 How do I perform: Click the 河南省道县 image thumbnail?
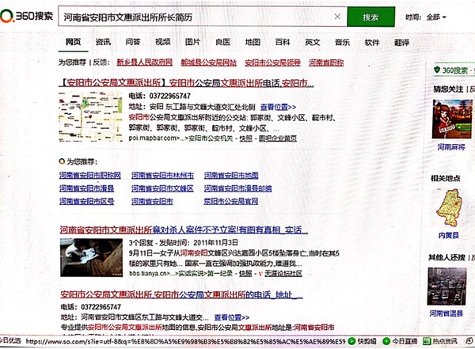click(447, 286)
